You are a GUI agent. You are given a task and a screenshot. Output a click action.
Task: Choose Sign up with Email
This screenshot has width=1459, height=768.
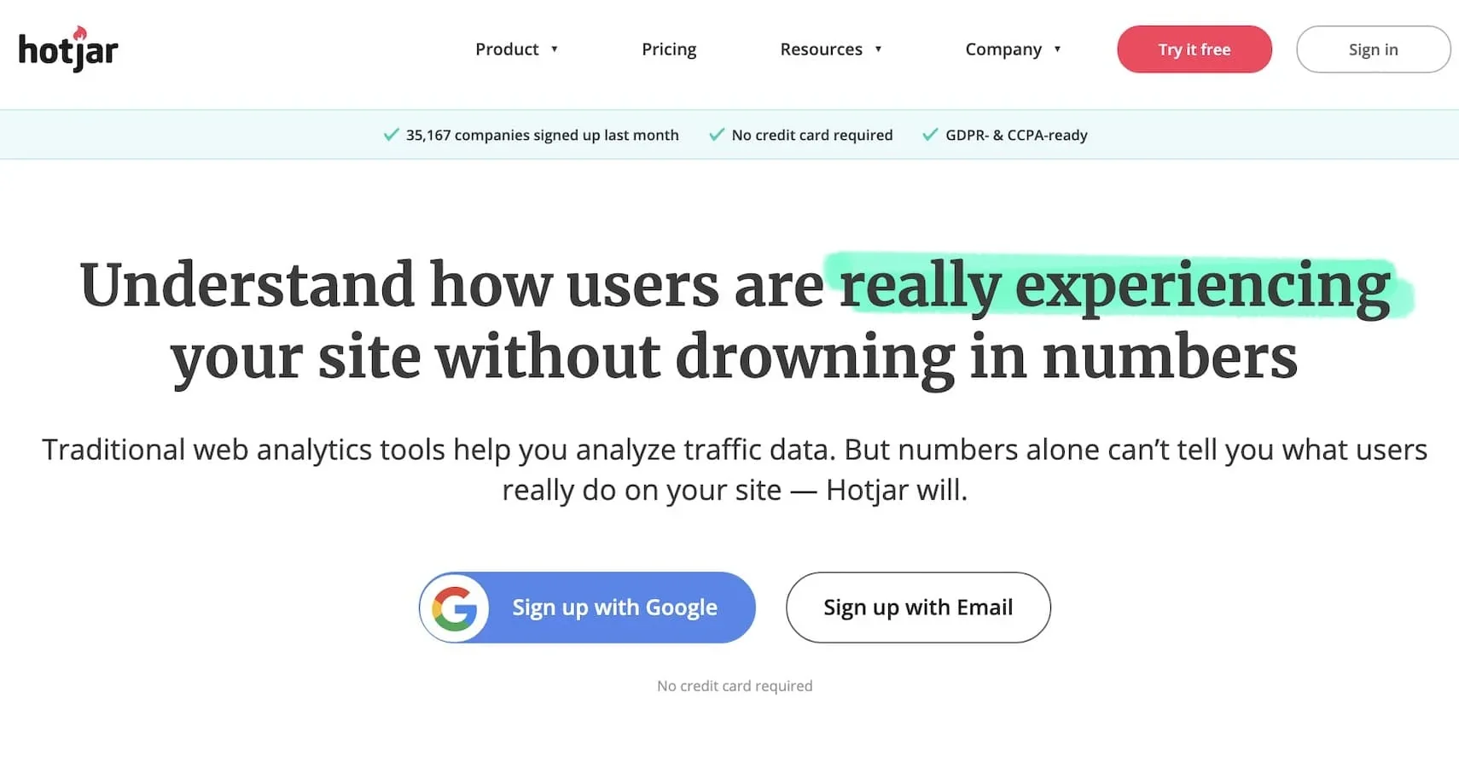(918, 608)
